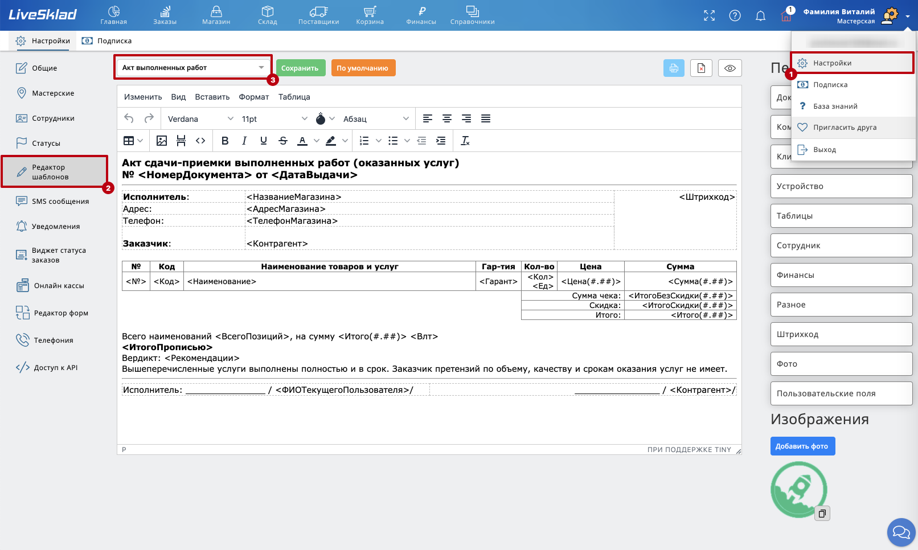918x550 pixels.
Task: Select База знаний in the user menu
Action: [853, 106]
